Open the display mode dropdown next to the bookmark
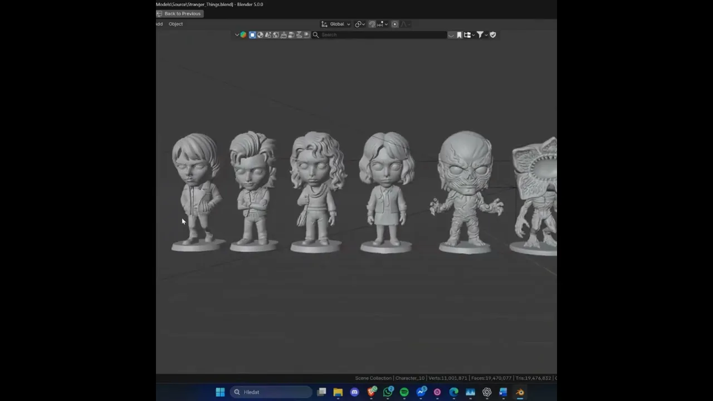Viewport: 713px width, 401px height. click(468, 35)
